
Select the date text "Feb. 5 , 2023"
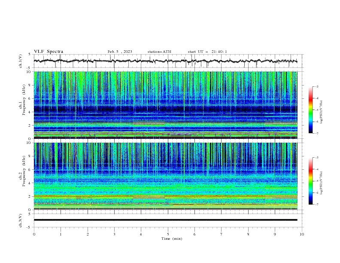click(x=120, y=52)
